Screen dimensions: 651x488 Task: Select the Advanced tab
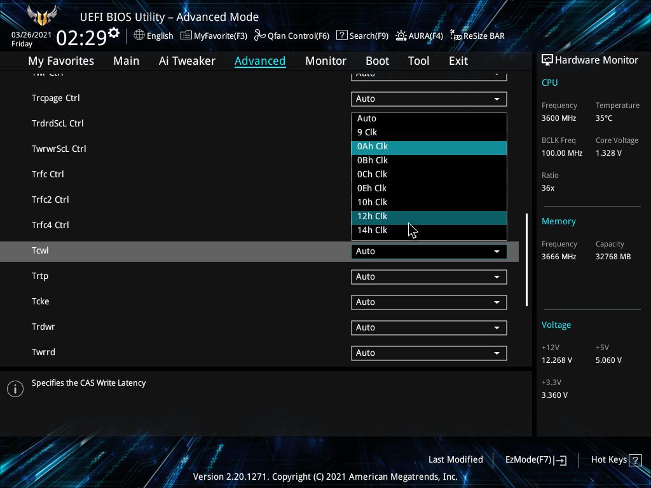click(260, 61)
